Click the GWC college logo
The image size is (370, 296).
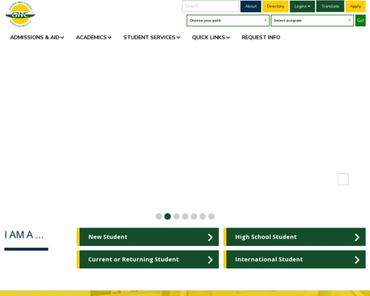tap(20, 14)
